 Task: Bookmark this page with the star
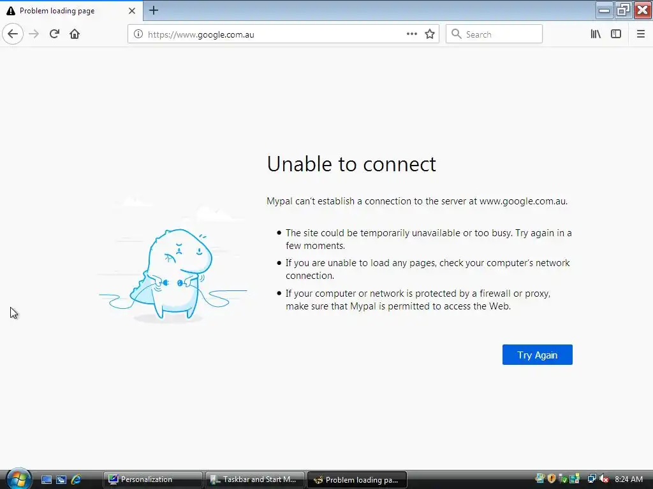pyautogui.click(x=430, y=34)
